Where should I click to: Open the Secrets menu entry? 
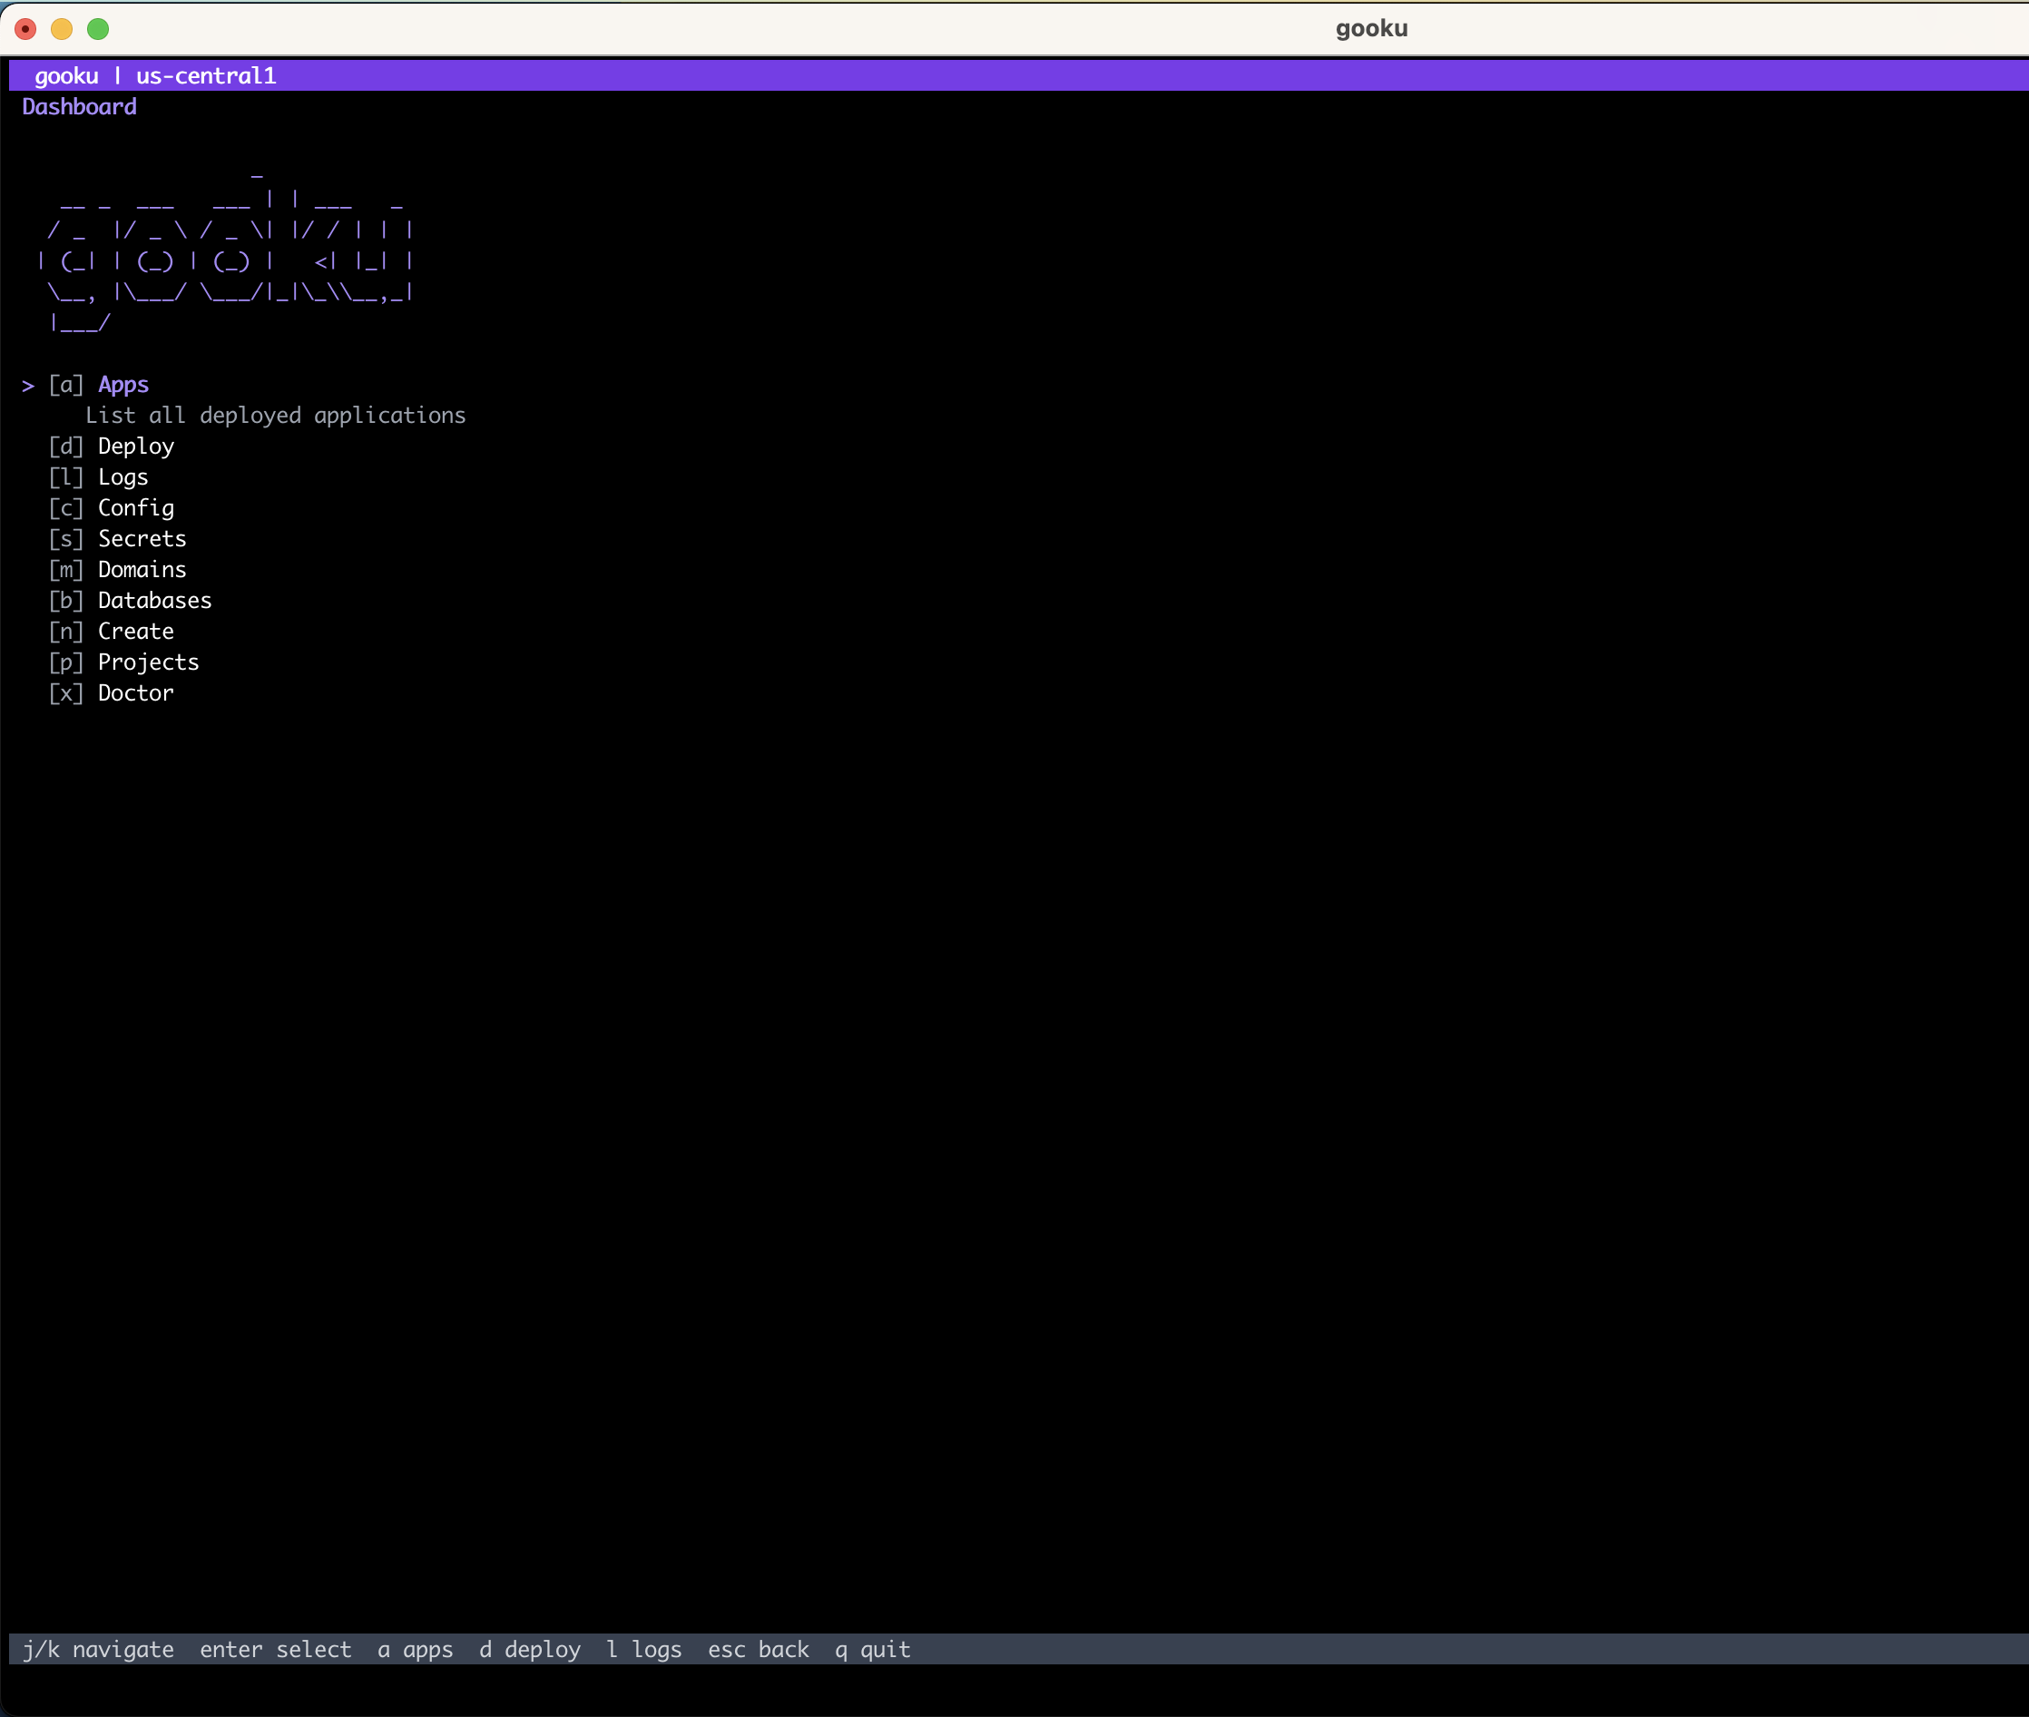[117, 539]
